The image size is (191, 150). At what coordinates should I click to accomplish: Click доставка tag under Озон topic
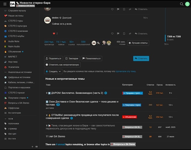pos(50,108)
